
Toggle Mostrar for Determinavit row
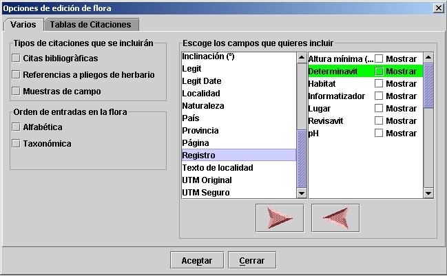[379, 71]
